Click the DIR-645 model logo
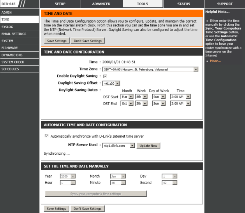 9,4
